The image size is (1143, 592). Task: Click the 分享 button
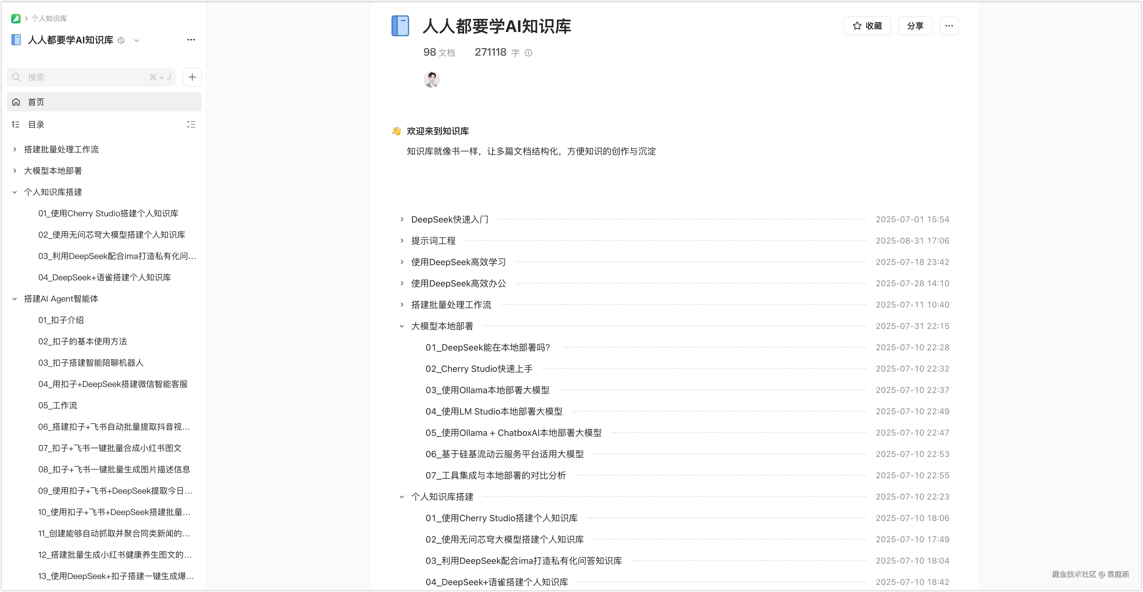(915, 26)
